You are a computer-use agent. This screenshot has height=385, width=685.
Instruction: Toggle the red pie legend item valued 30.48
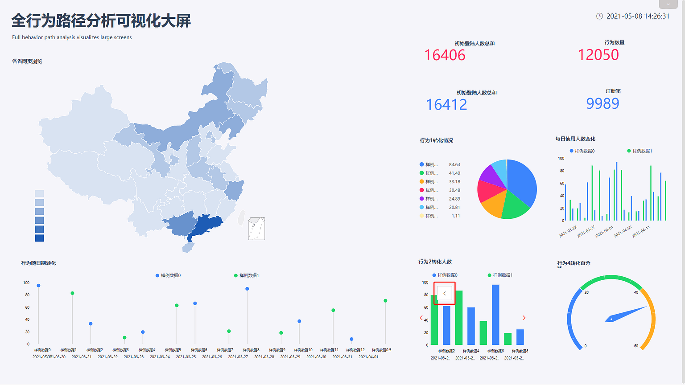[440, 190]
